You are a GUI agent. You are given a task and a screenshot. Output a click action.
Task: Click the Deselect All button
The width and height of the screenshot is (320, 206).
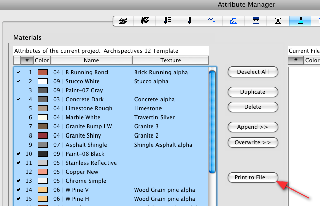pos(253,72)
